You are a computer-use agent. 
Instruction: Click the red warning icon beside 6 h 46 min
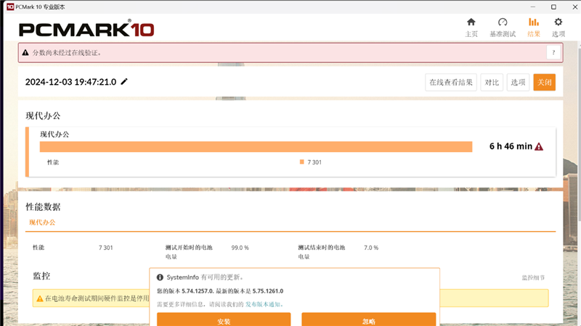click(539, 147)
